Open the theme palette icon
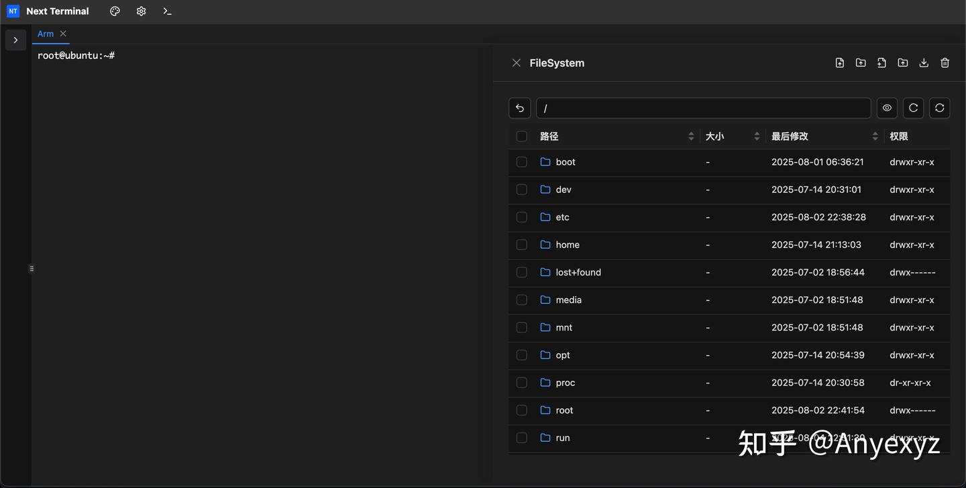 point(115,11)
